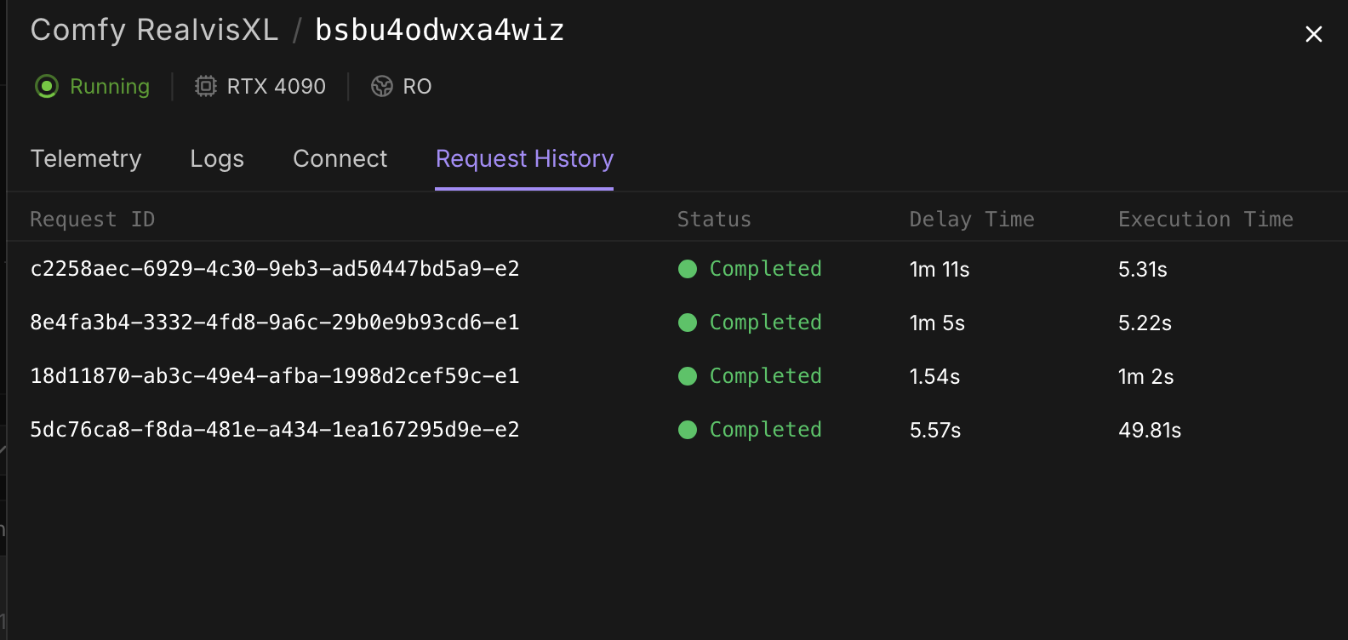Click the Execution Time column header
1348x640 pixels.
(1205, 220)
